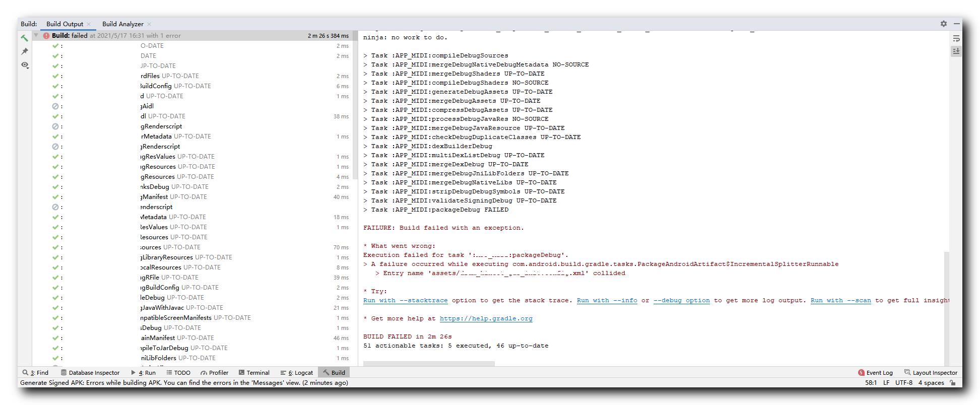
Task: Open the Event Log panel
Action: [x=875, y=373]
